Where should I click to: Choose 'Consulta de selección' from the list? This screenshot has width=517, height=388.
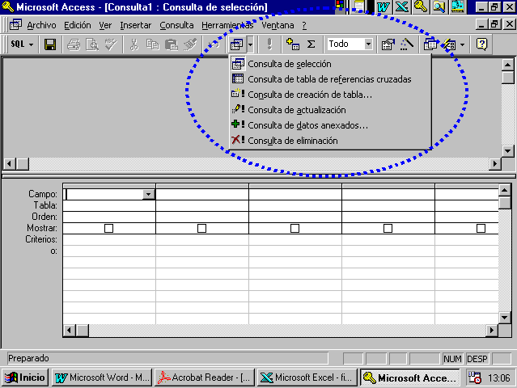tap(330, 64)
